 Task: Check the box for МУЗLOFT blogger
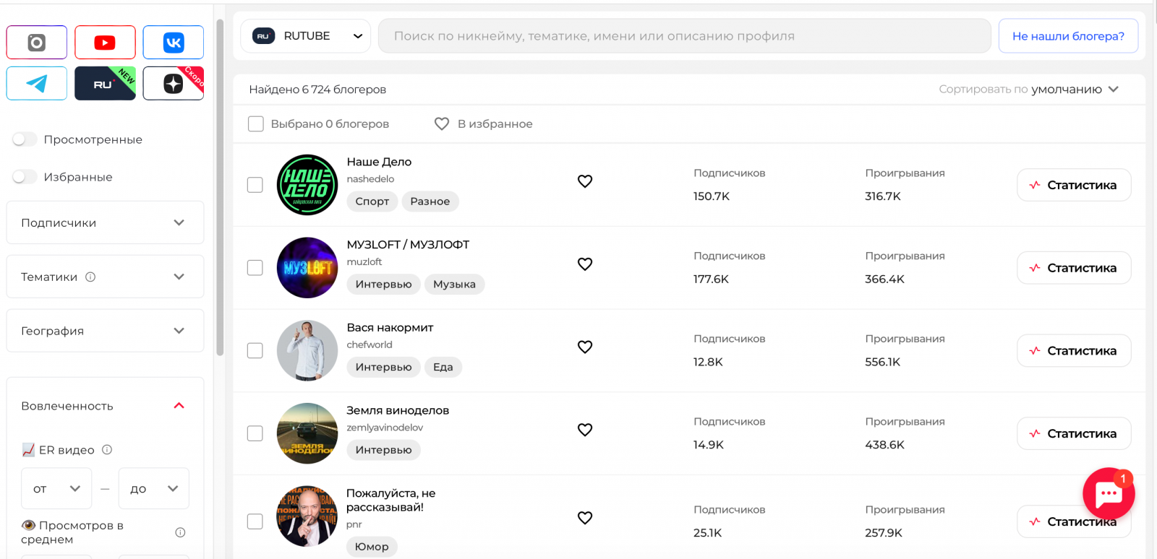tap(255, 268)
